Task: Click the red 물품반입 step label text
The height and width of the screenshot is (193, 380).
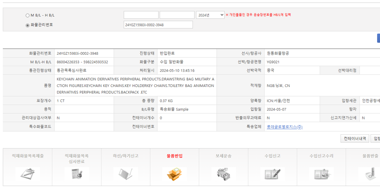Action: [174, 156]
